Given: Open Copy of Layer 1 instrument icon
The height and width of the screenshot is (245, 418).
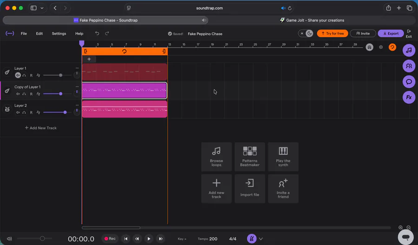Looking at the screenshot, I should coord(7,90).
